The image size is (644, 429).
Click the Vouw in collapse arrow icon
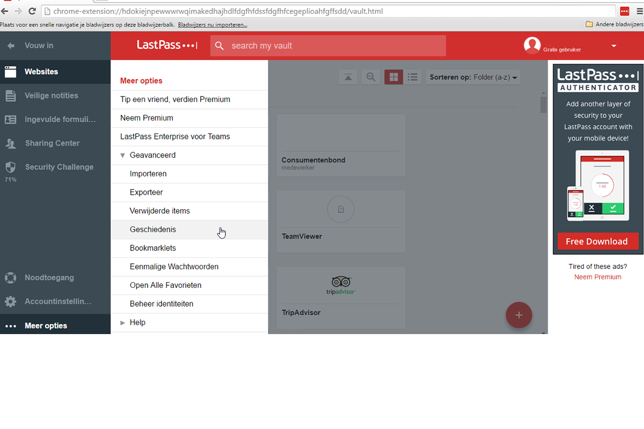coord(11,46)
